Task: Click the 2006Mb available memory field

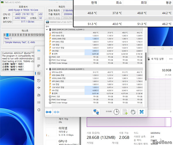Action: (x=67, y=14)
